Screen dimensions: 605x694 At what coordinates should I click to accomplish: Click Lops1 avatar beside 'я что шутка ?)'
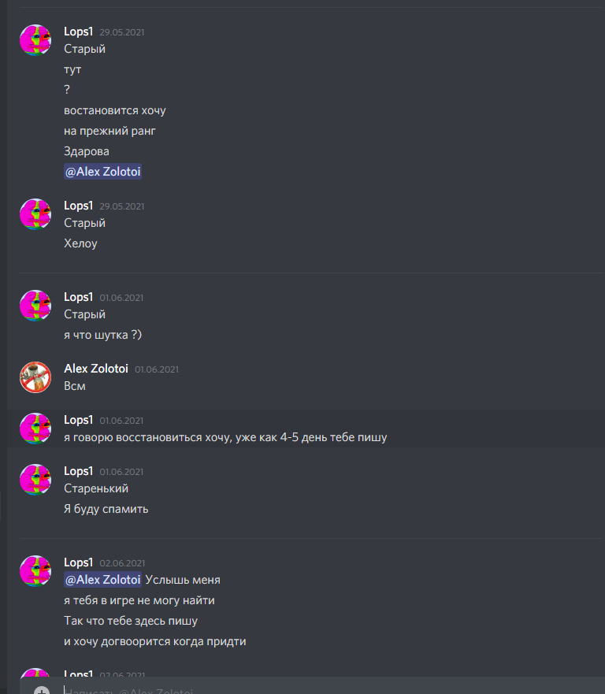35,306
